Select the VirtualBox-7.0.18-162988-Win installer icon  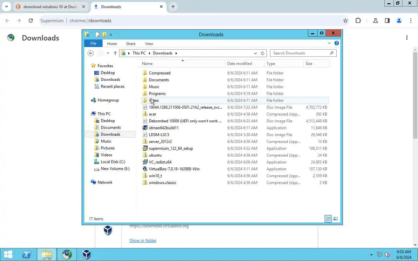[x=145, y=169]
